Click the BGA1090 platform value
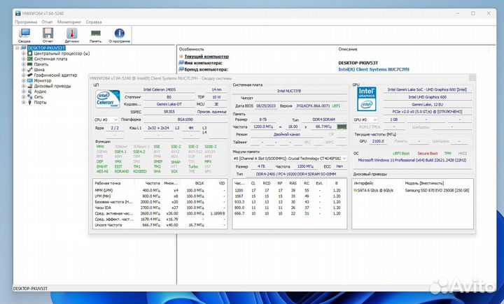 click(x=185, y=120)
